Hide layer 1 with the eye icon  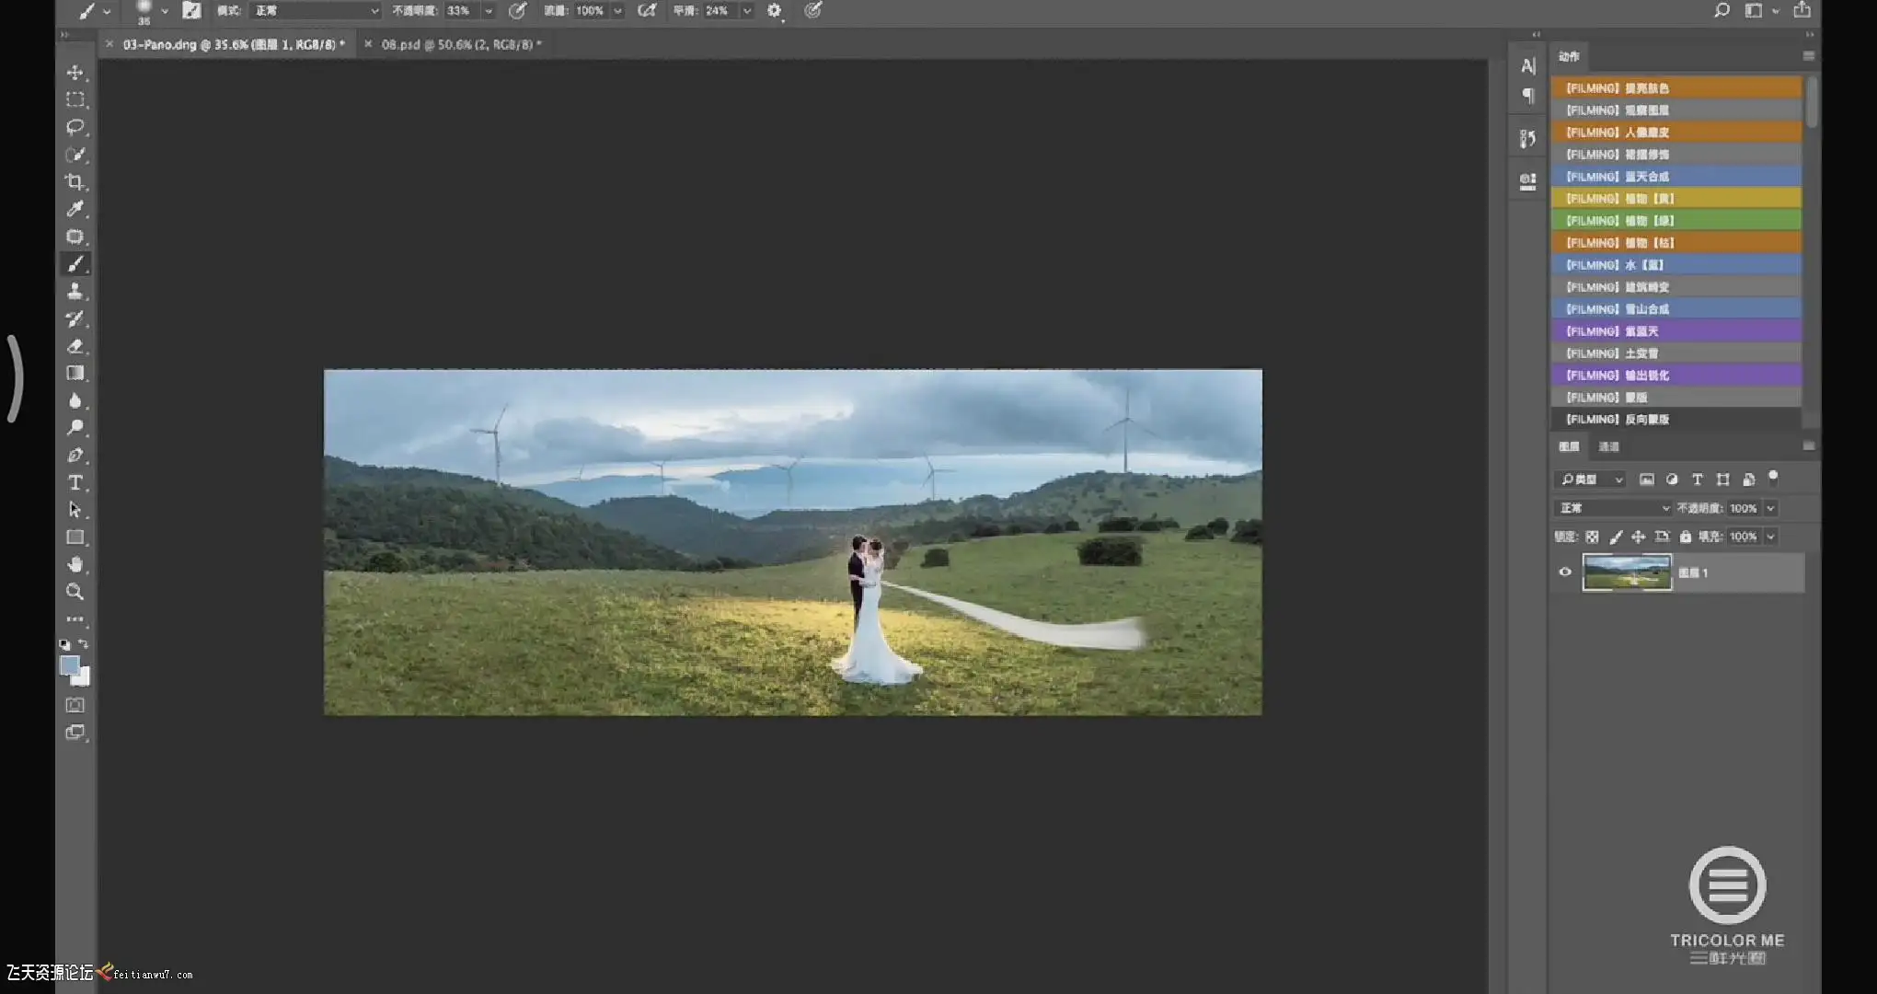1565,572
